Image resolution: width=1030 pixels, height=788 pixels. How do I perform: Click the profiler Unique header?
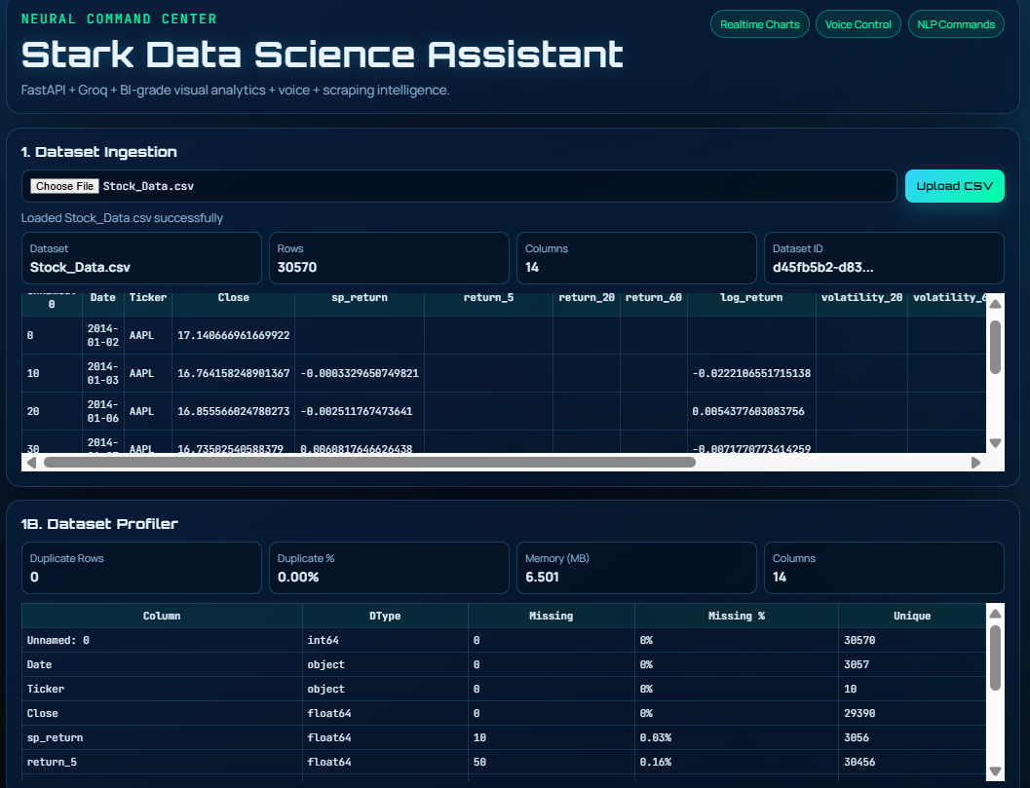(912, 616)
